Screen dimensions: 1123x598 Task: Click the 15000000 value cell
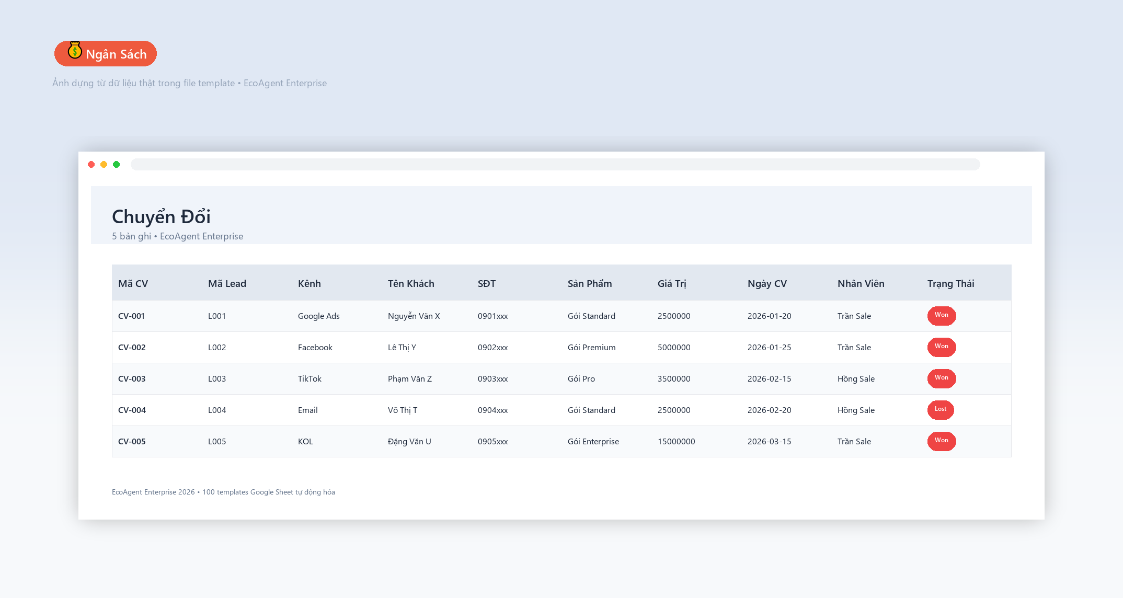coord(677,441)
